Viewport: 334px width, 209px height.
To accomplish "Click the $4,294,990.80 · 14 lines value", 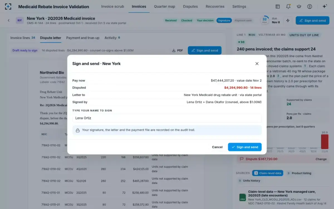I will pyautogui.click(x=243, y=88).
